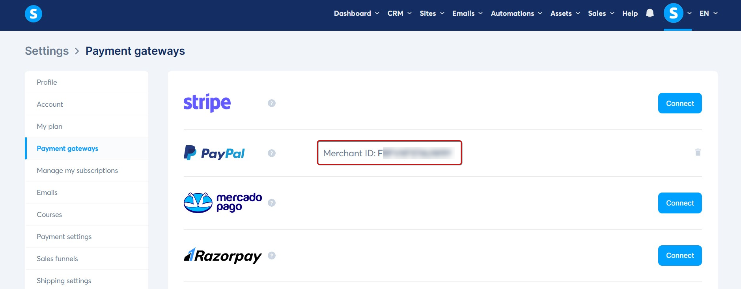Click the Settings breadcrumb link
741x289 pixels.
point(47,51)
